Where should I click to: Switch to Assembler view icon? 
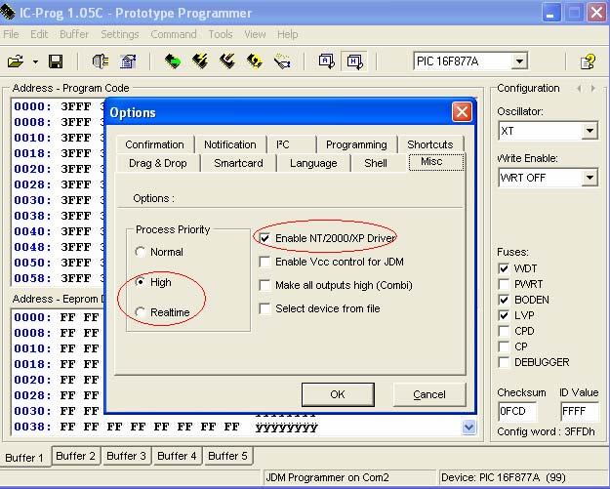[326, 61]
